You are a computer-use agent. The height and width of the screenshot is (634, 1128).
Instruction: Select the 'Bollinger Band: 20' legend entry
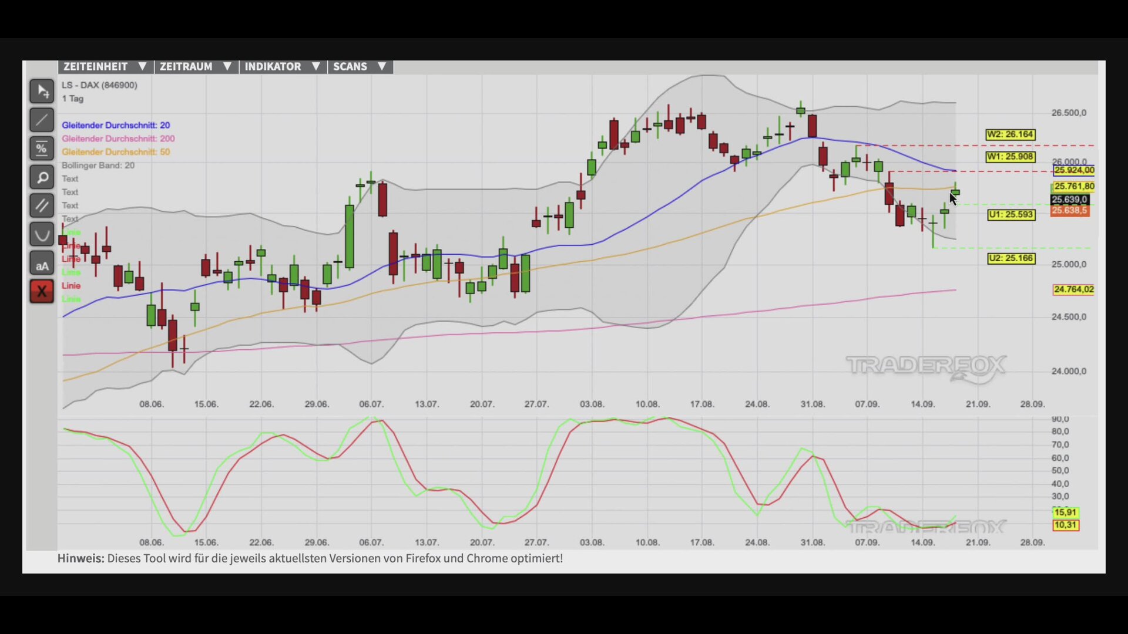coord(98,166)
